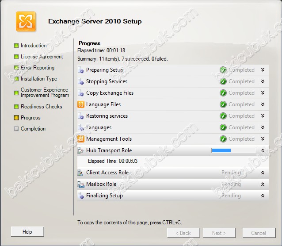Click the Management Tools row label
This screenshot has height=246, width=282.
coord(109,139)
